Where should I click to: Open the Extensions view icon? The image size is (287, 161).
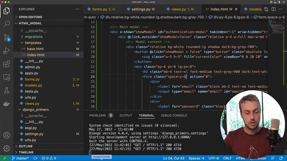(x=7, y=64)
